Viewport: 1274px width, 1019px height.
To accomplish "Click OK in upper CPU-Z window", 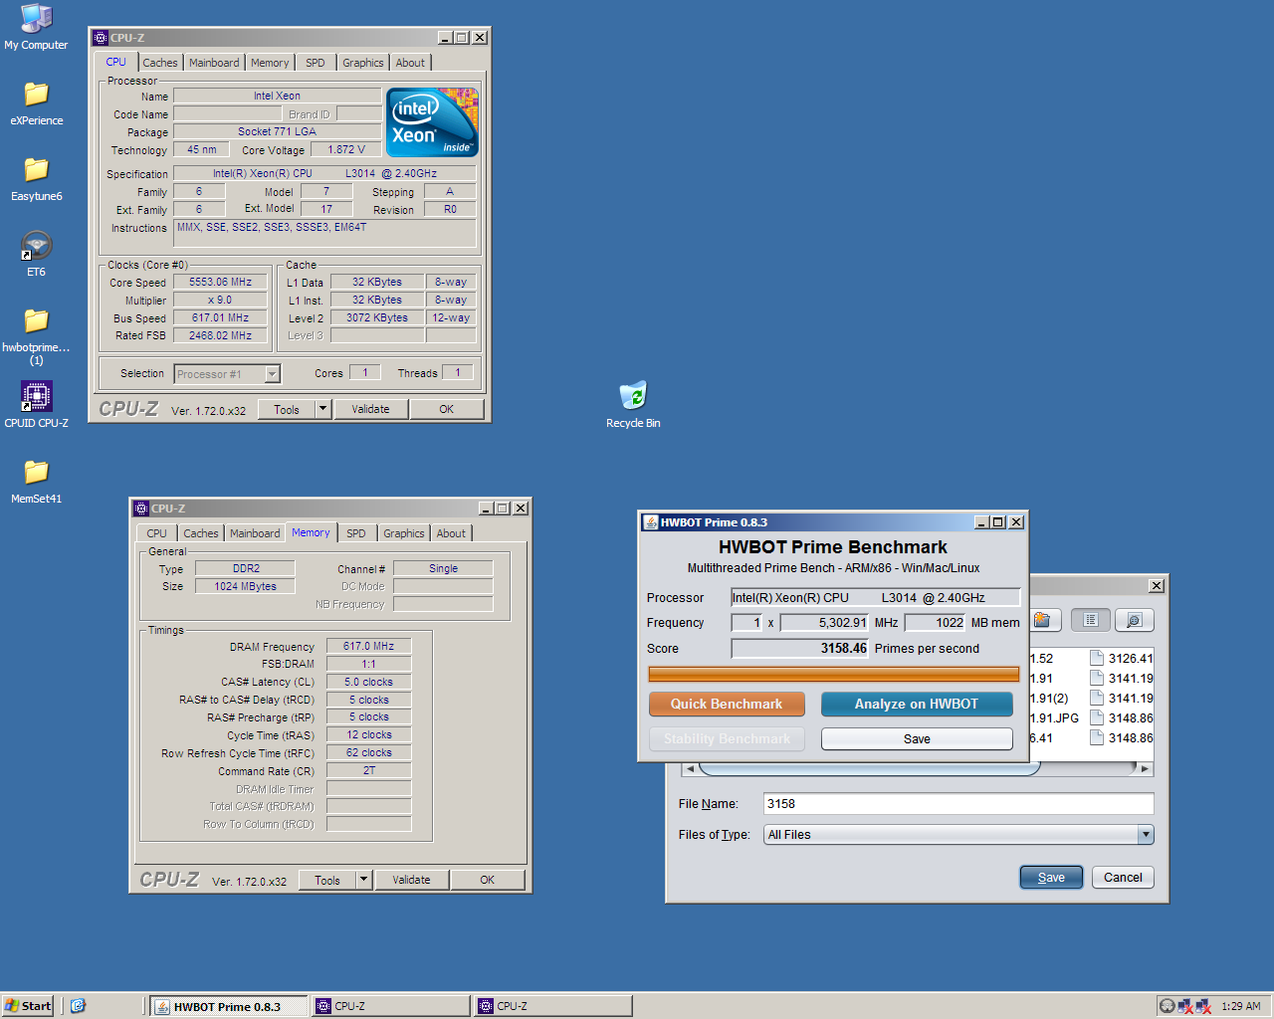I will point(446,409).
